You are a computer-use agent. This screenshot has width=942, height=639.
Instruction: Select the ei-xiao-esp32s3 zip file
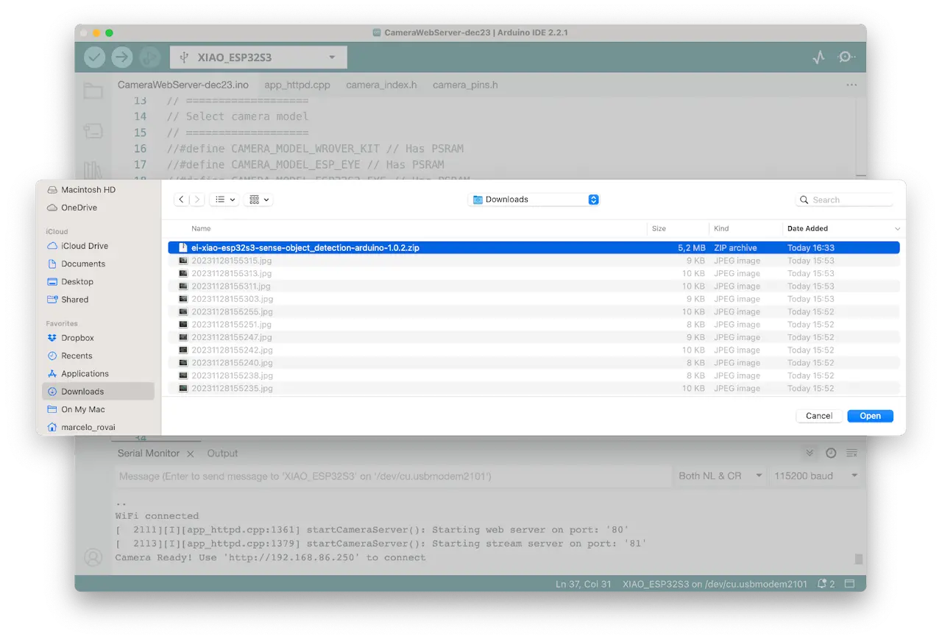tap(305, 248)
